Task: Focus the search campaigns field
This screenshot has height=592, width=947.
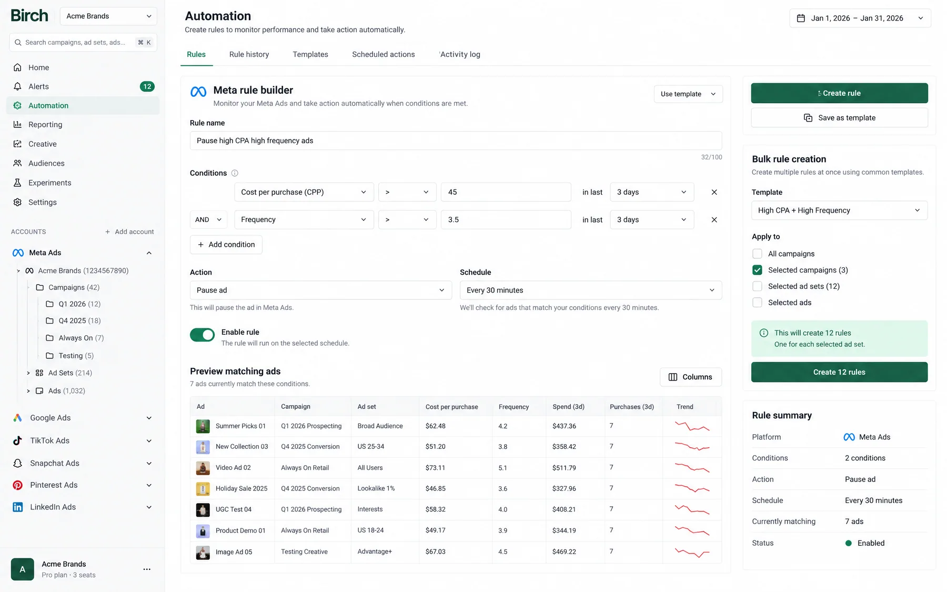Action: point(83,42)
